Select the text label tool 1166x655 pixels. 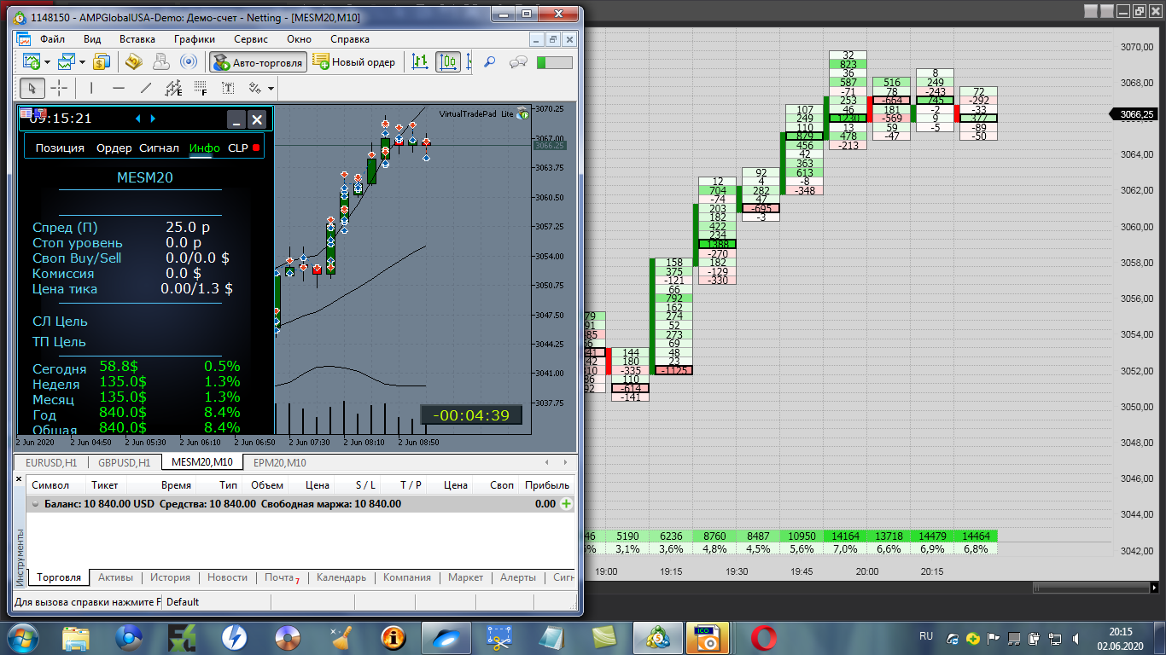(228, 88)
